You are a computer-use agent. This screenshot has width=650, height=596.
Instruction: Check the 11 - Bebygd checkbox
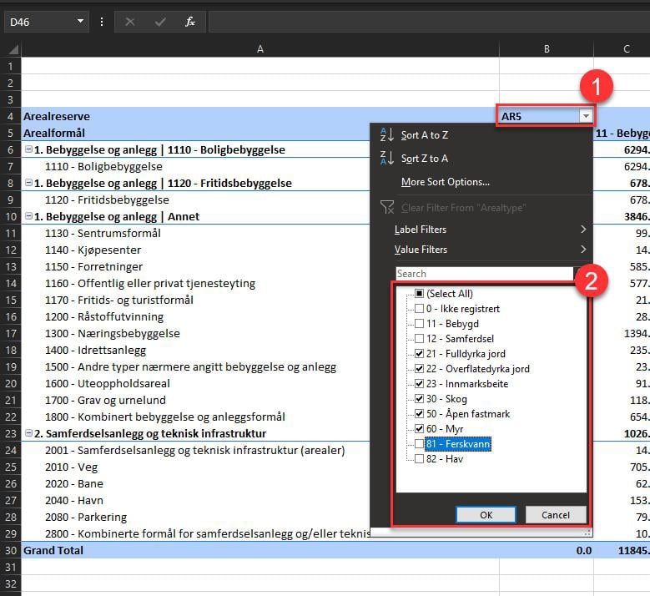(420, 324)
